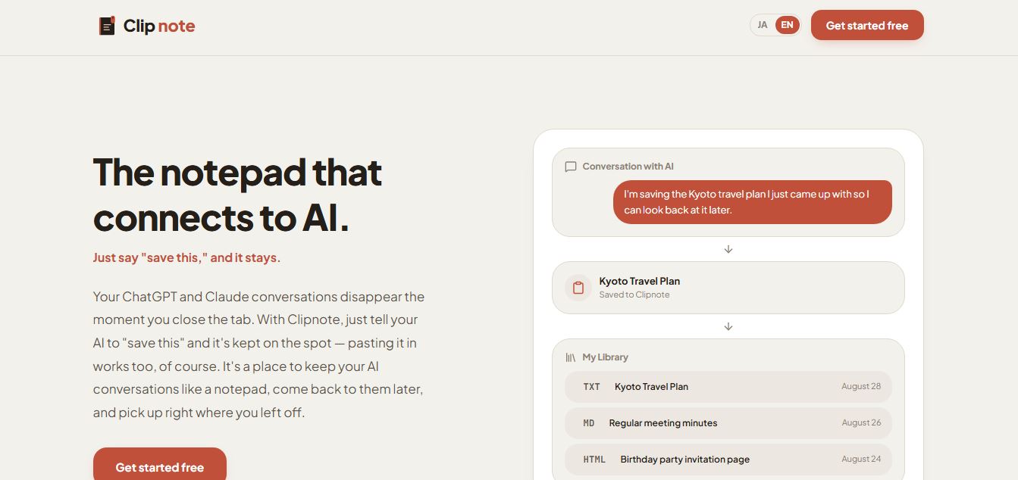
Task: Open Birthday party invitation page entry
Action: tap(728, 460)
